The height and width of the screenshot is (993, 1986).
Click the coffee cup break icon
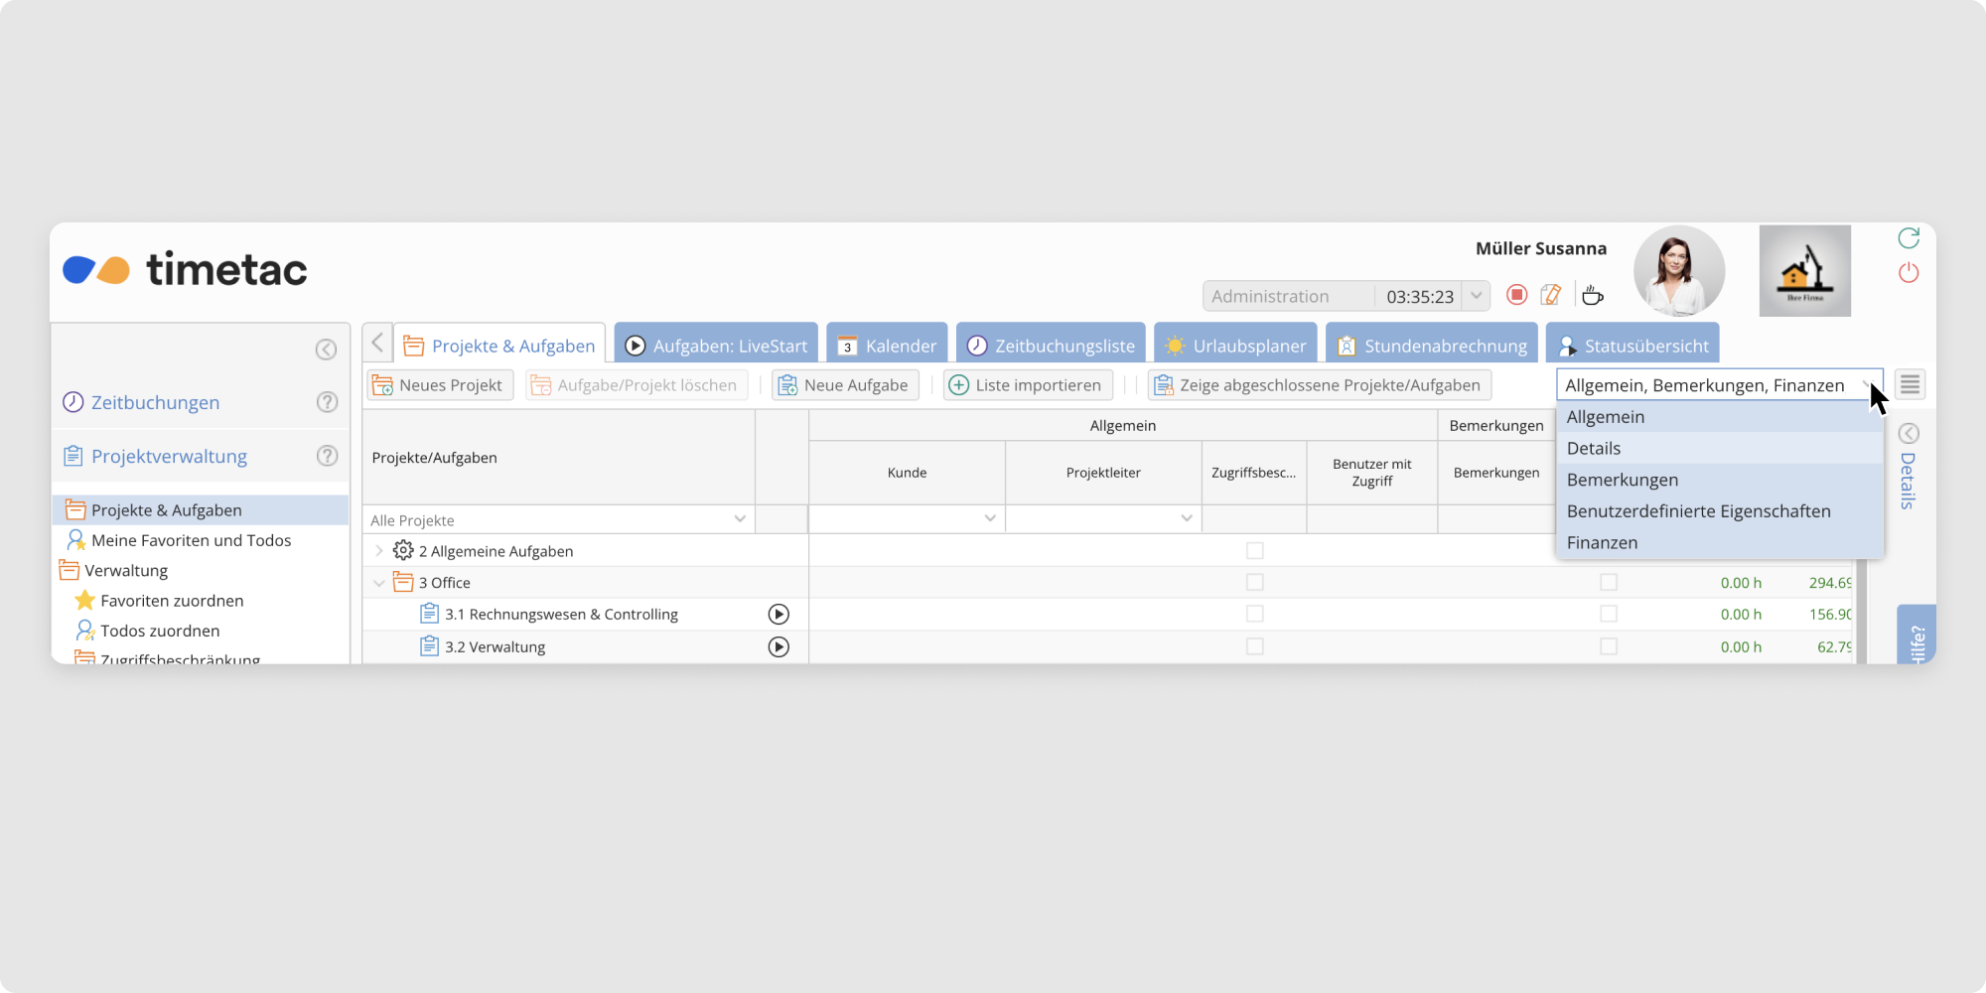pyautogui.click(x=1593, y=295)
